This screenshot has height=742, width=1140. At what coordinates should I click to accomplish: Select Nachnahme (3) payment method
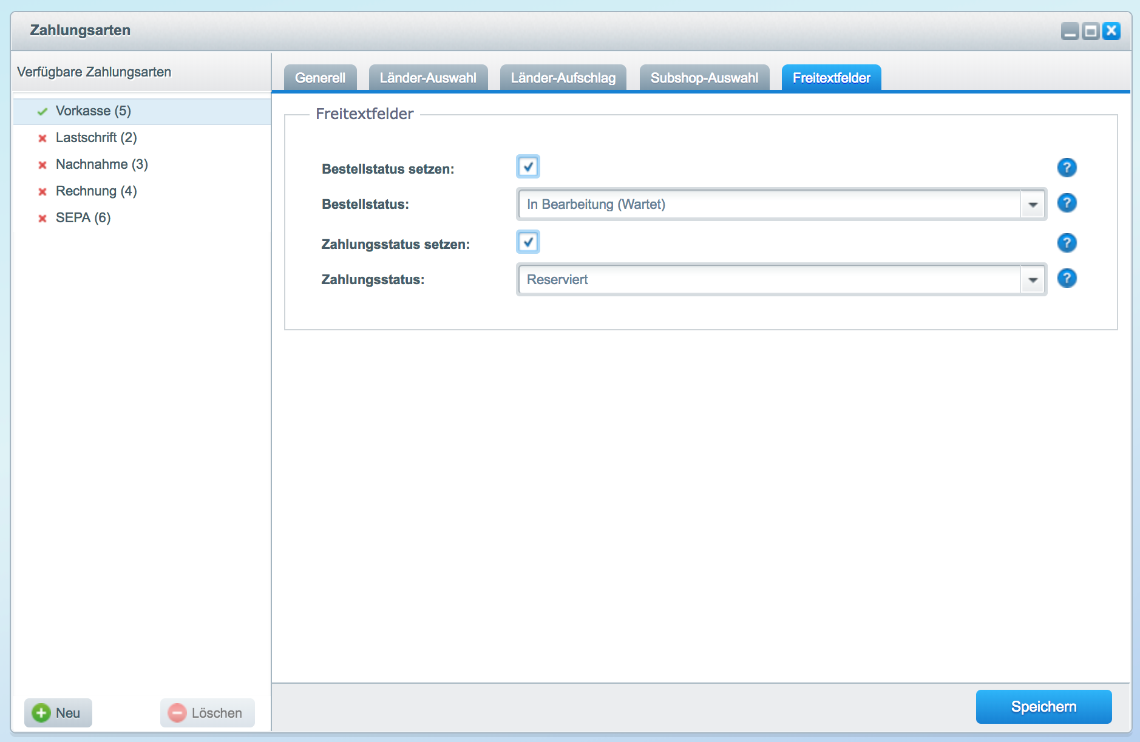coord(142,165)
